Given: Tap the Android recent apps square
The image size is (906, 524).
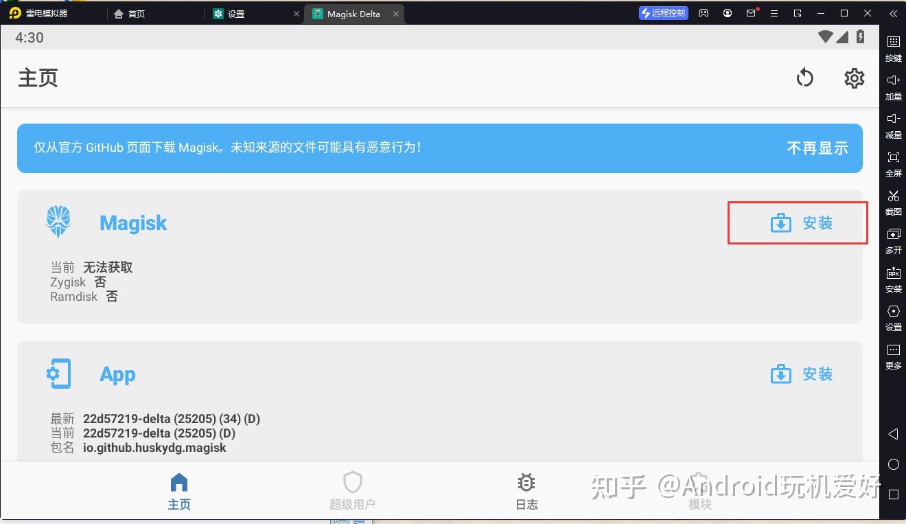Looking at the screenshot, I should (893, 494).
